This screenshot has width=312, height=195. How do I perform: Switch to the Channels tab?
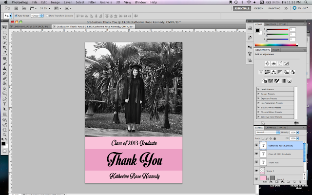[x=271, y=128]
